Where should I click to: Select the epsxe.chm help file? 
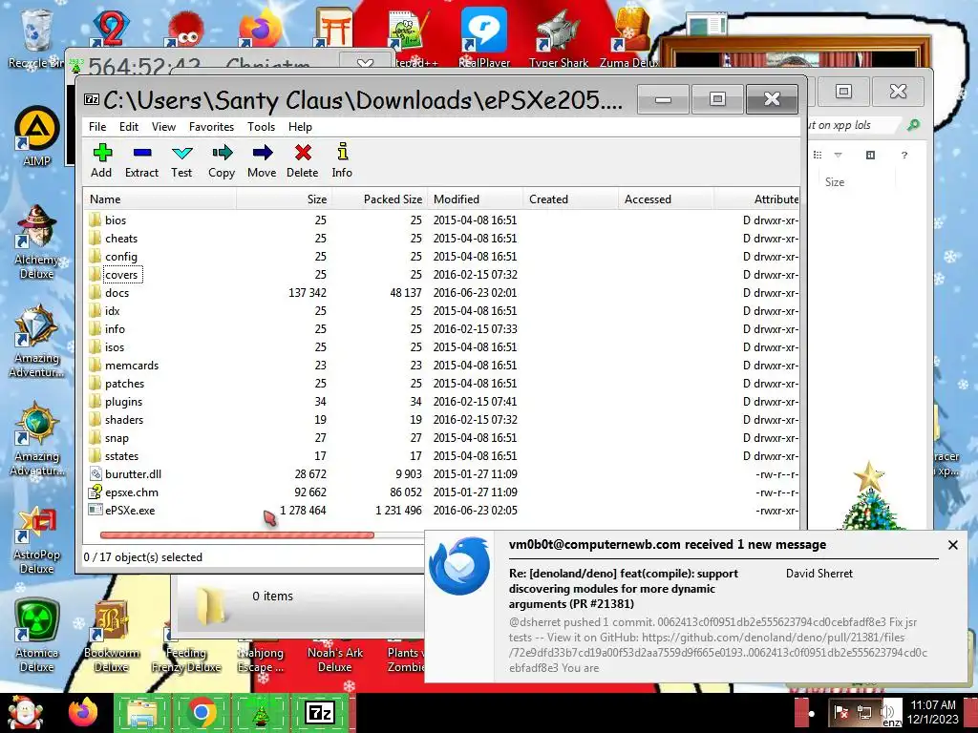(x=132, y=492)
